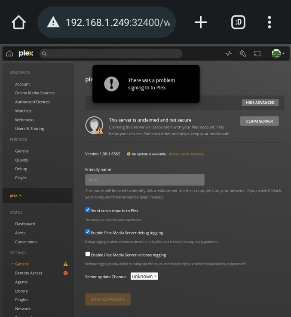
Task: Go to Plex home via house icon
Action: (x=9, y=54)
